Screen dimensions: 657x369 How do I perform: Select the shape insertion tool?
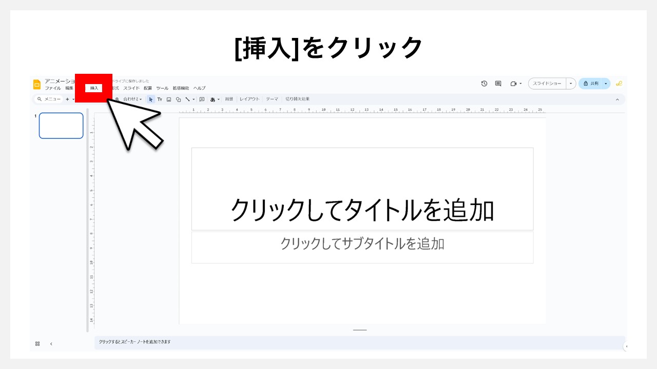(179, 99)
